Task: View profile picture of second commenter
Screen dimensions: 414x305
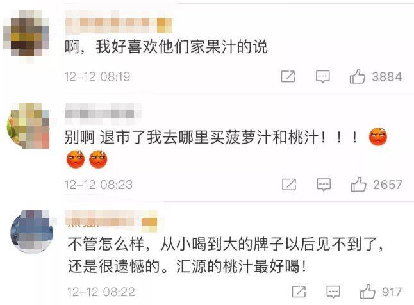Action: [28, 126]
